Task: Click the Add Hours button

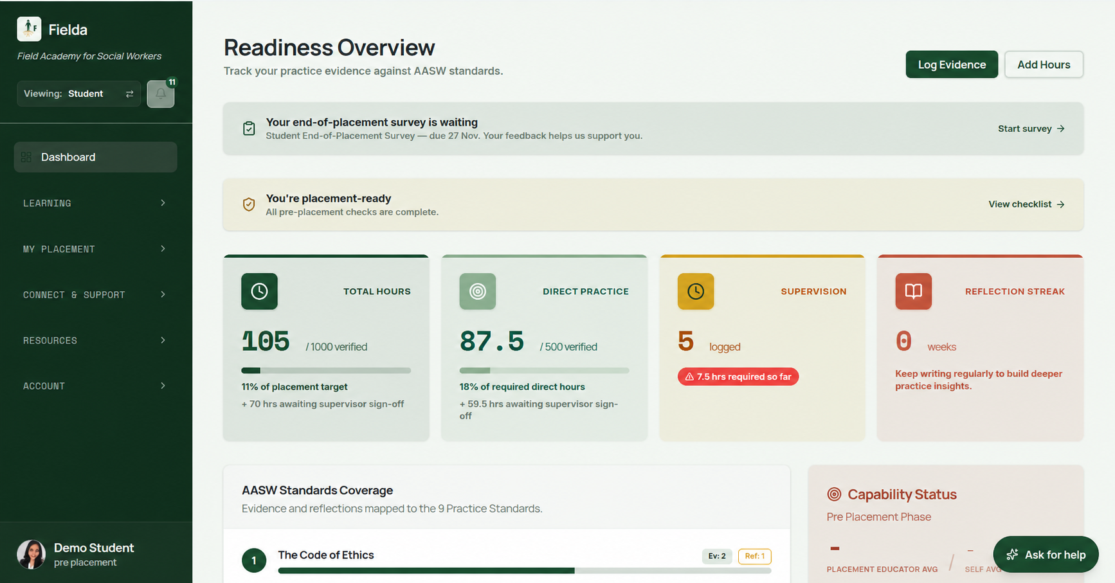Action: tap(1044, 64)
